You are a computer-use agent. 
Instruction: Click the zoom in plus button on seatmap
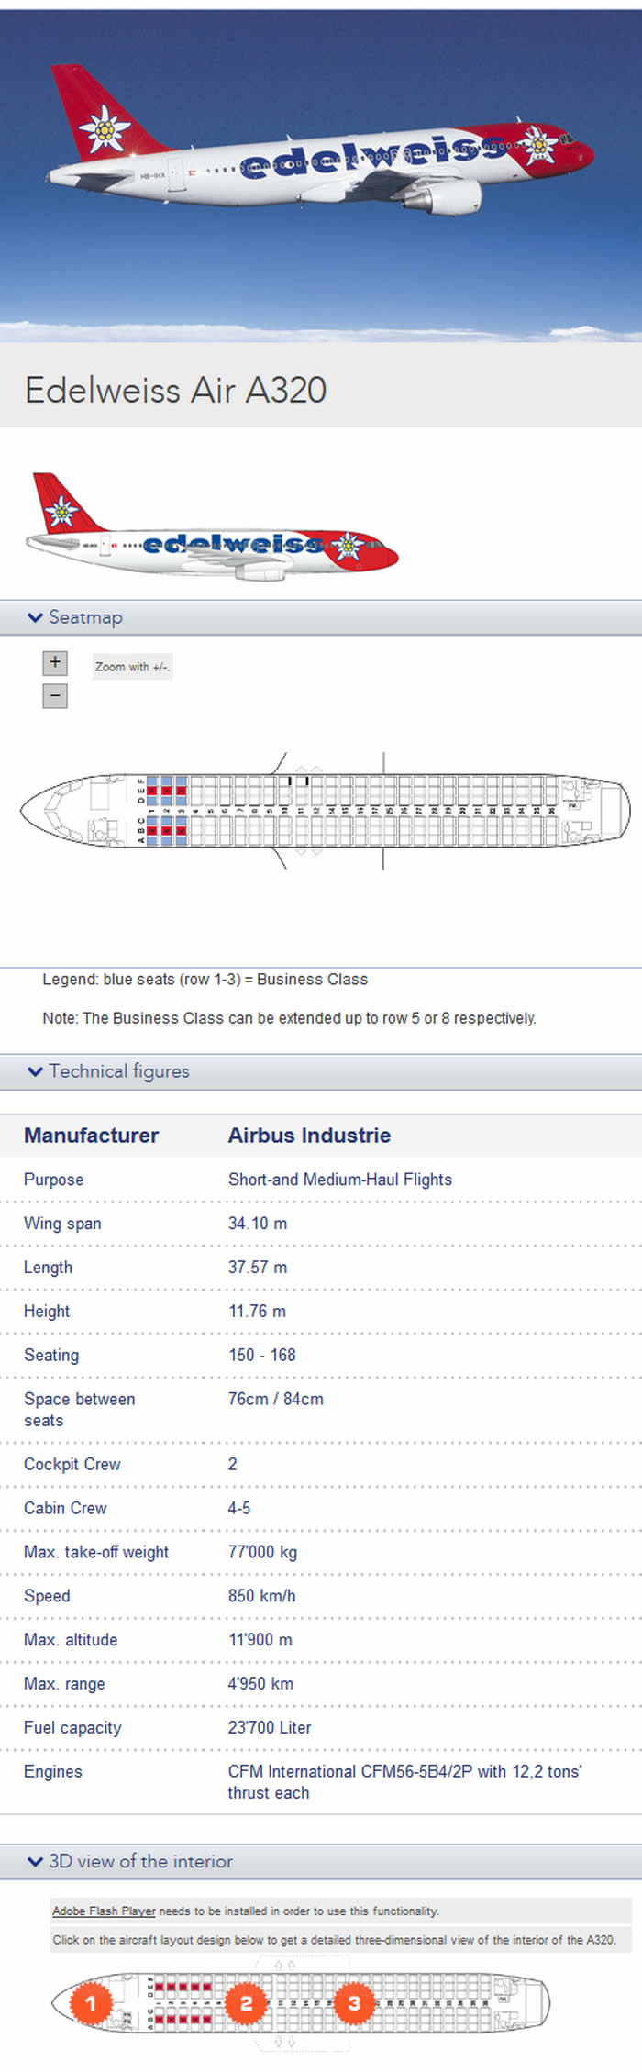[x=54, y=662]
